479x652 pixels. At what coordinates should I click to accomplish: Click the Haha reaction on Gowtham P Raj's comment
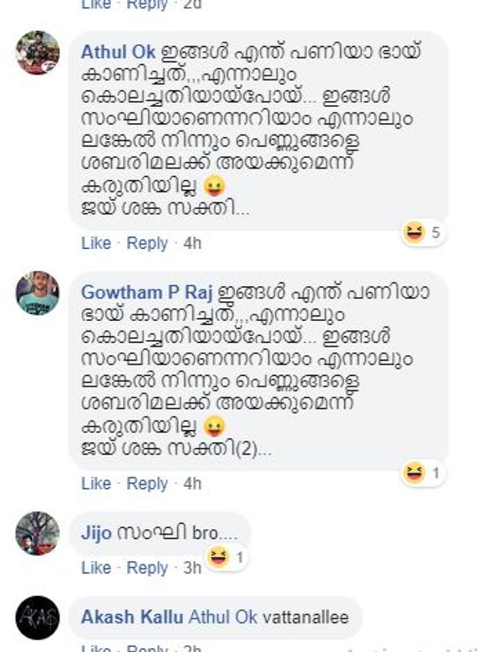414,473
